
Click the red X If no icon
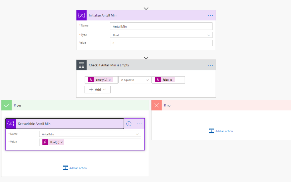click(x=156, y=105)
